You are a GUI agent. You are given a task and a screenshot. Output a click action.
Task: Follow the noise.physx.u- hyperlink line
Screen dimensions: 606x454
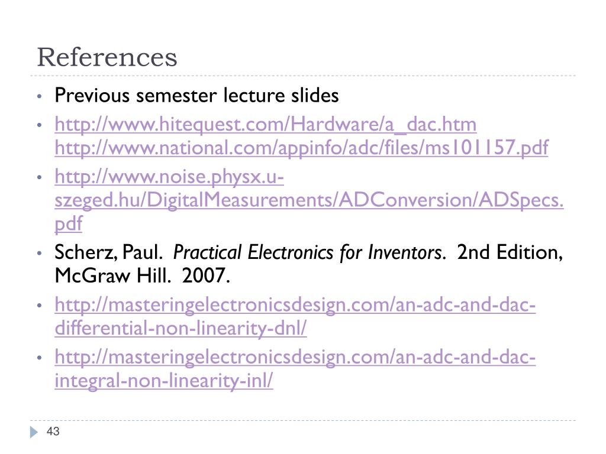pyautogui.click(x=169, y=177)
